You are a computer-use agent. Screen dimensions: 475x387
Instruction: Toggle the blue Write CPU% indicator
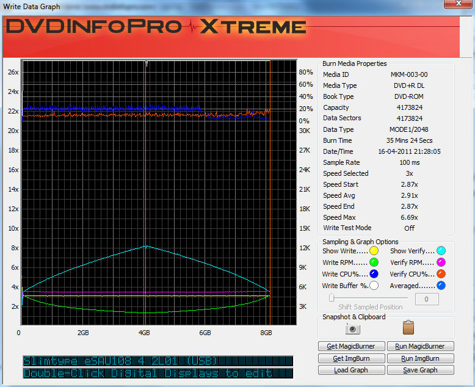pyautogui.click(x=374, y=273)
